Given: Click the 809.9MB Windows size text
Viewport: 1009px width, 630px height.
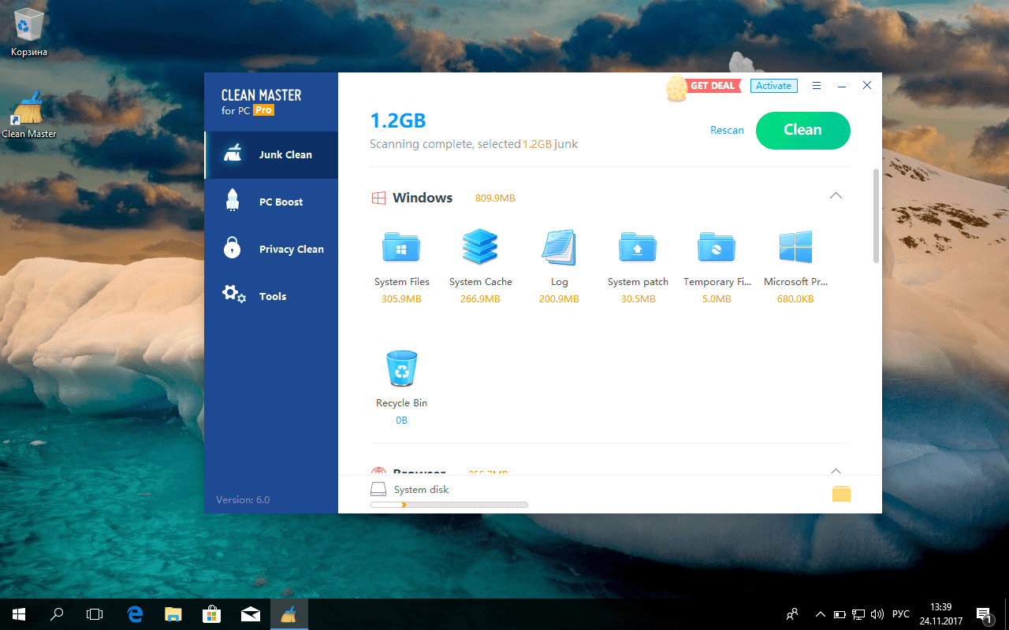Looking at the screenshot, I should 495,198.
